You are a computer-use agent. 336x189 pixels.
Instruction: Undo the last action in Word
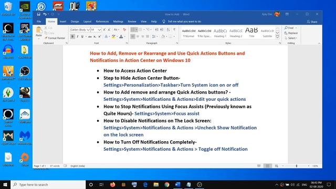tap(45, 14)
